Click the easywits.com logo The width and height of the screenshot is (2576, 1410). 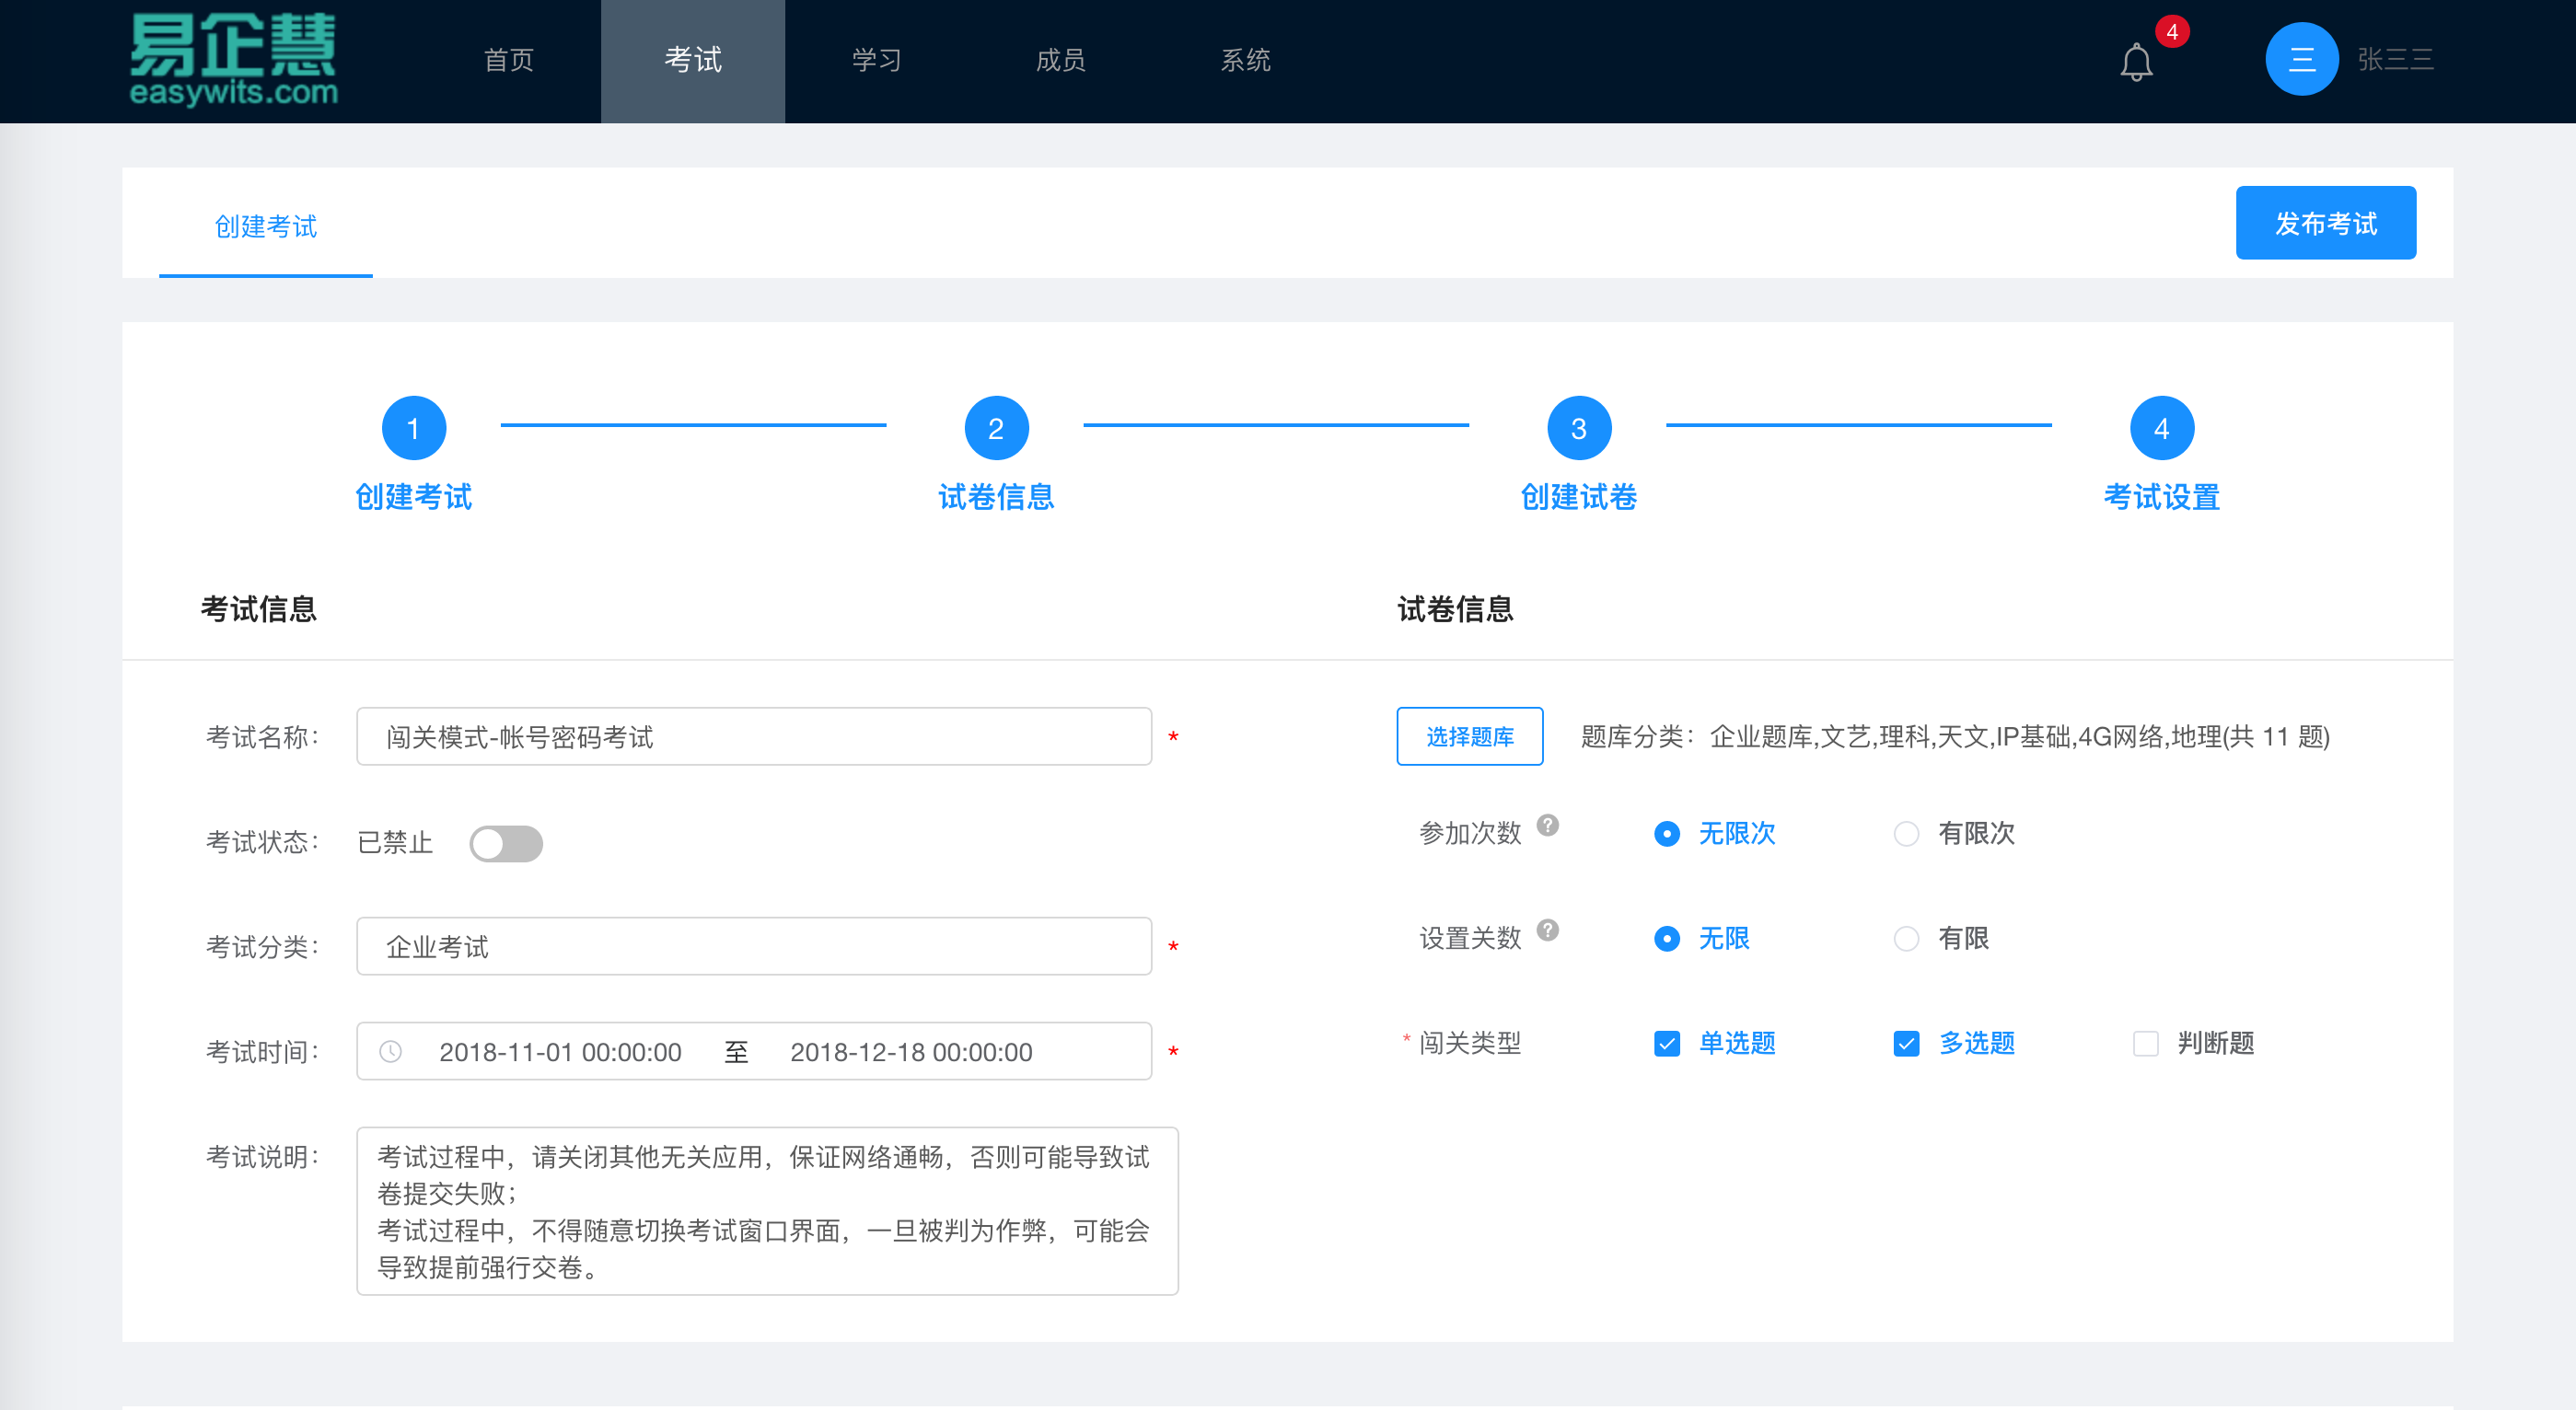(233, 60)
